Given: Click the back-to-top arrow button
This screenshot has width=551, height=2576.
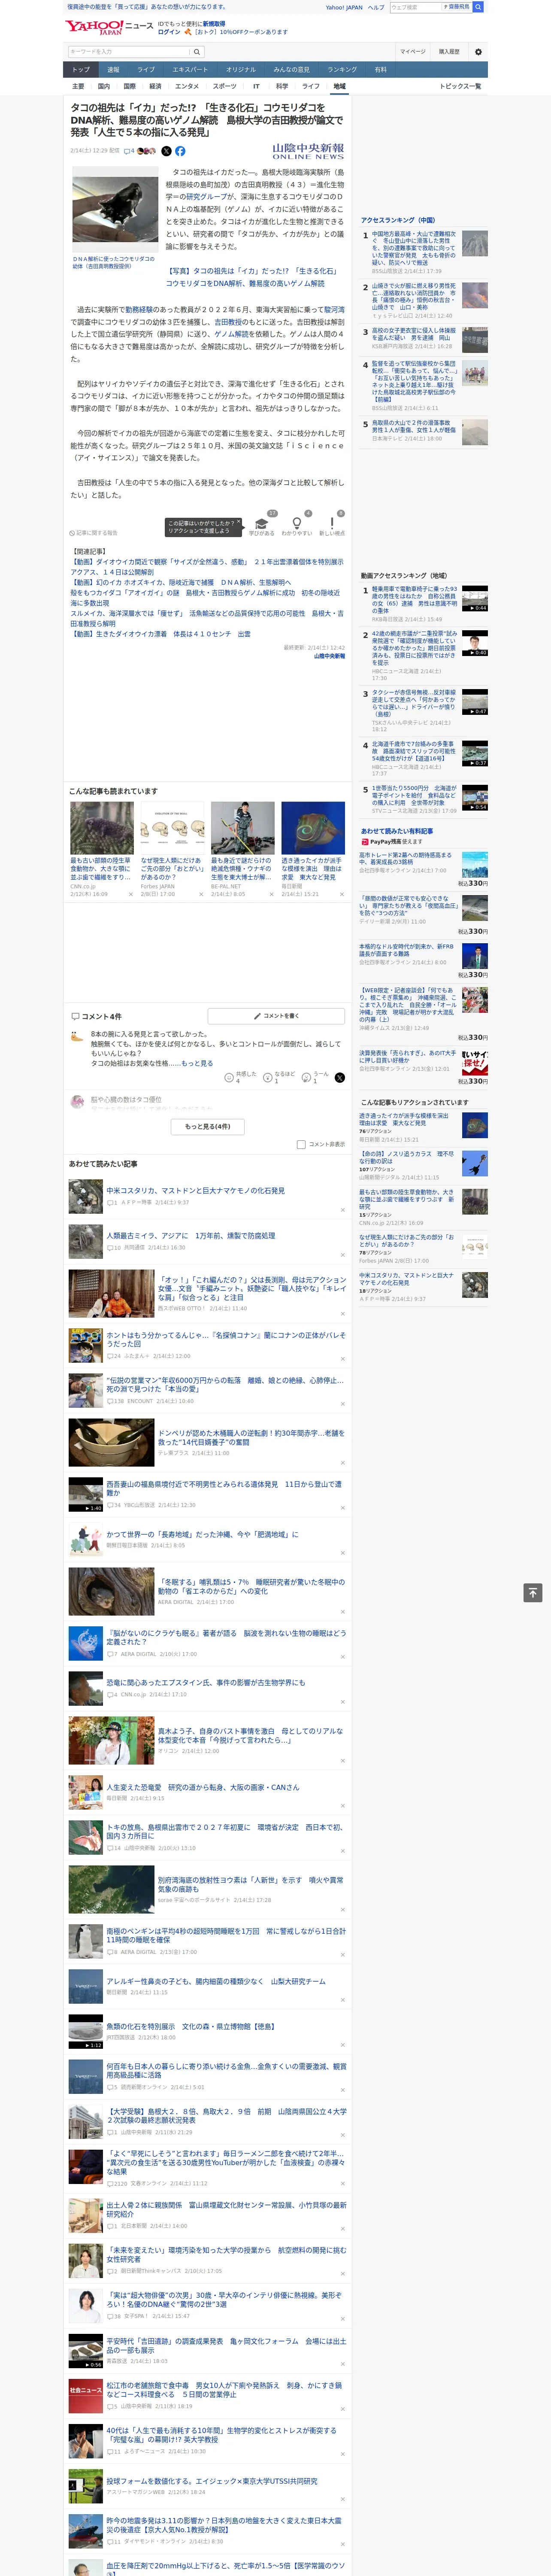Looking at the screenshot, I should tap(533, 1592).
